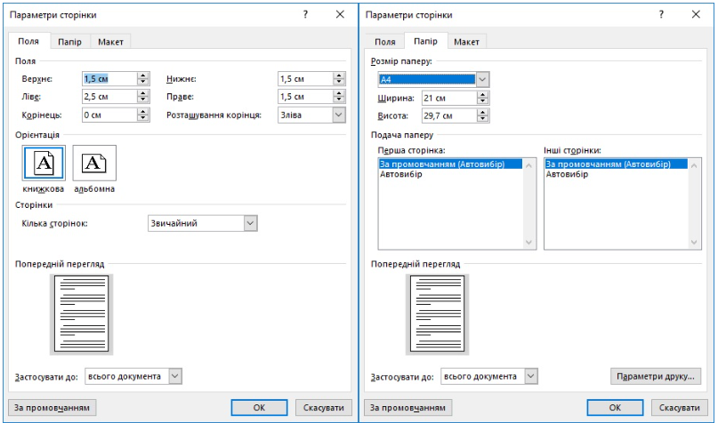Viewport: 718px width, 423px height.
Task: Open the A4 paper size dropdown
Action: pyautogui.click(x=482, y=79)
